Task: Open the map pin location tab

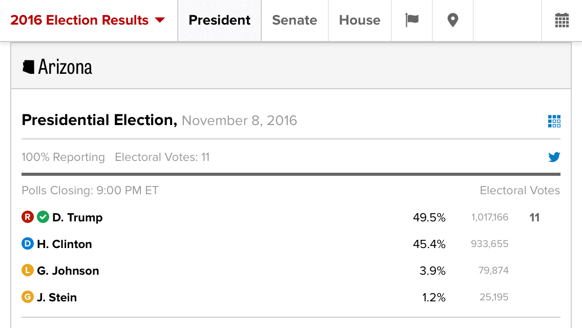Action: 453,20
